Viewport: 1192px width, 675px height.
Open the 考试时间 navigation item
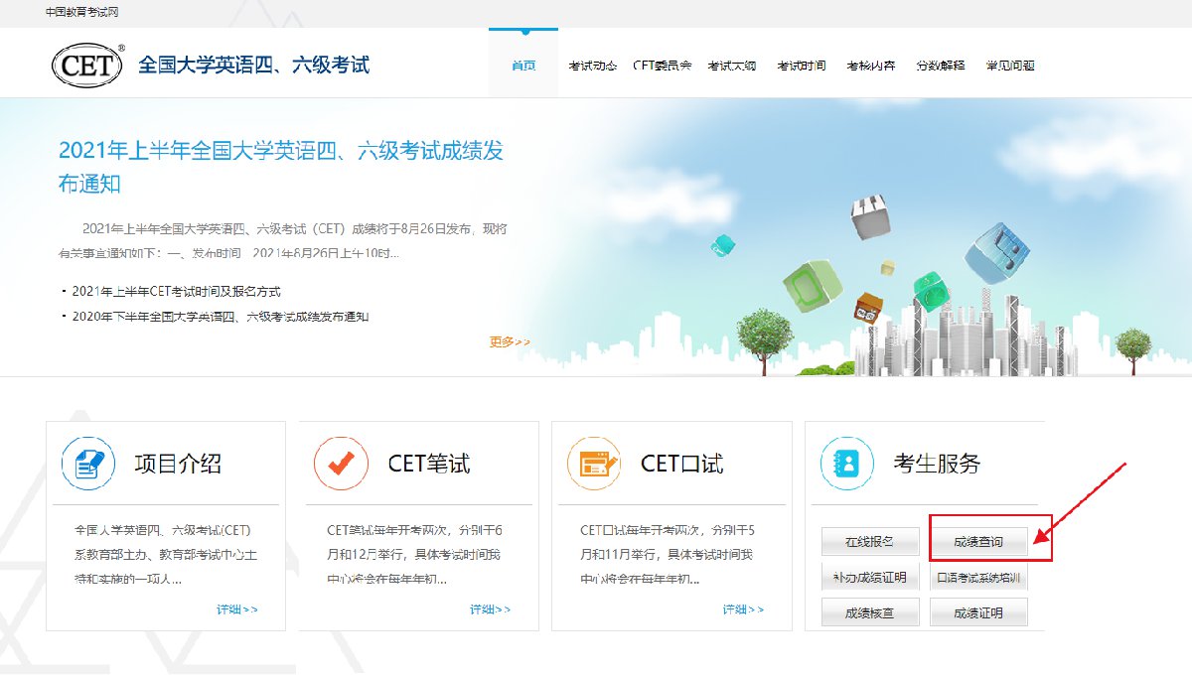click(x=802, y=66)
